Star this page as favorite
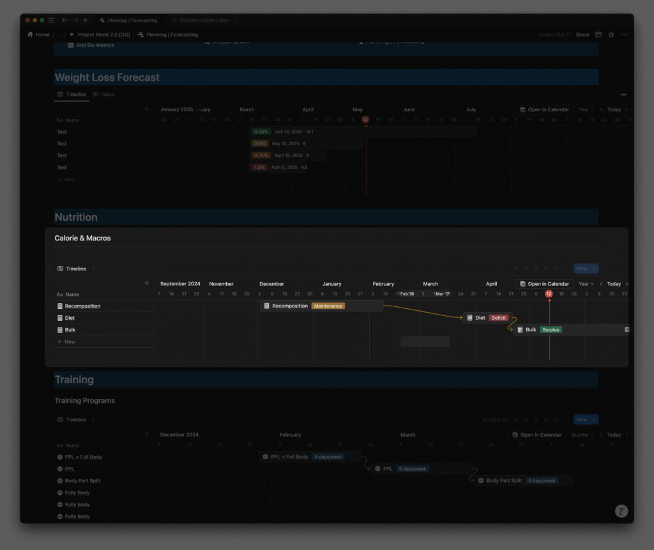 (x=611, y=35)
